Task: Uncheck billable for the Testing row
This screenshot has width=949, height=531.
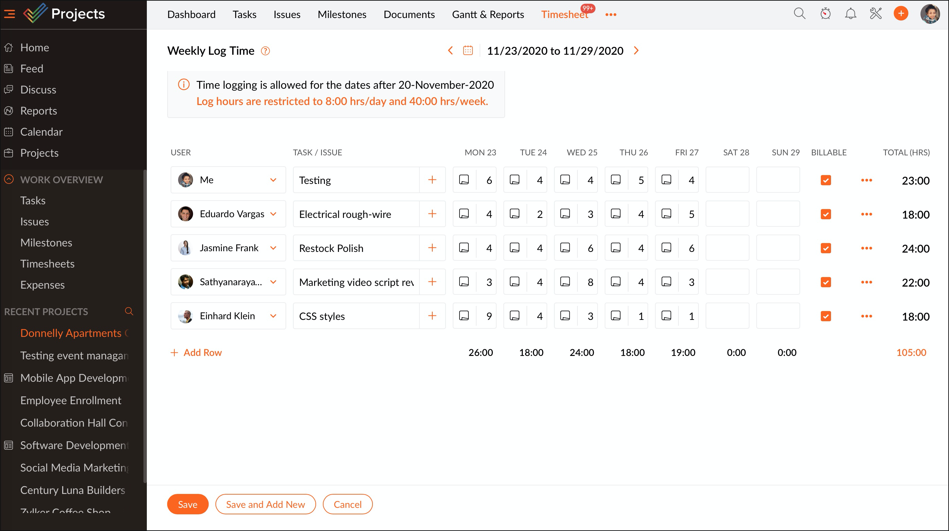Action: [826, 180]
